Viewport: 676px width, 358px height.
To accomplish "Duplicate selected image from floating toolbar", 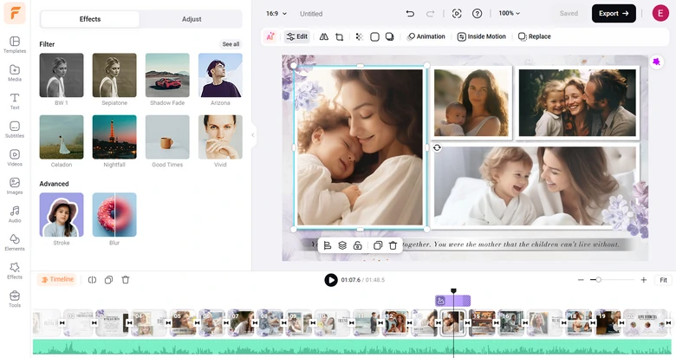I will 378,245.
